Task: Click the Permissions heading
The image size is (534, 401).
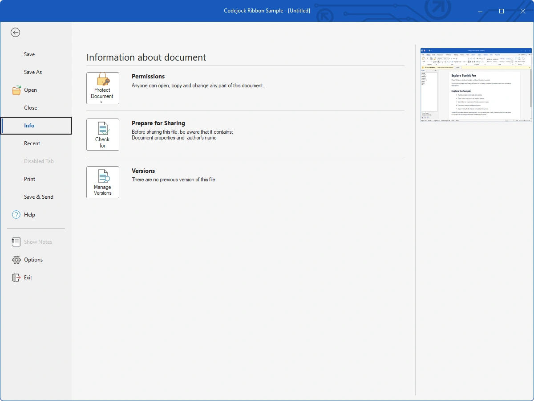Action: tap(148, 77)
